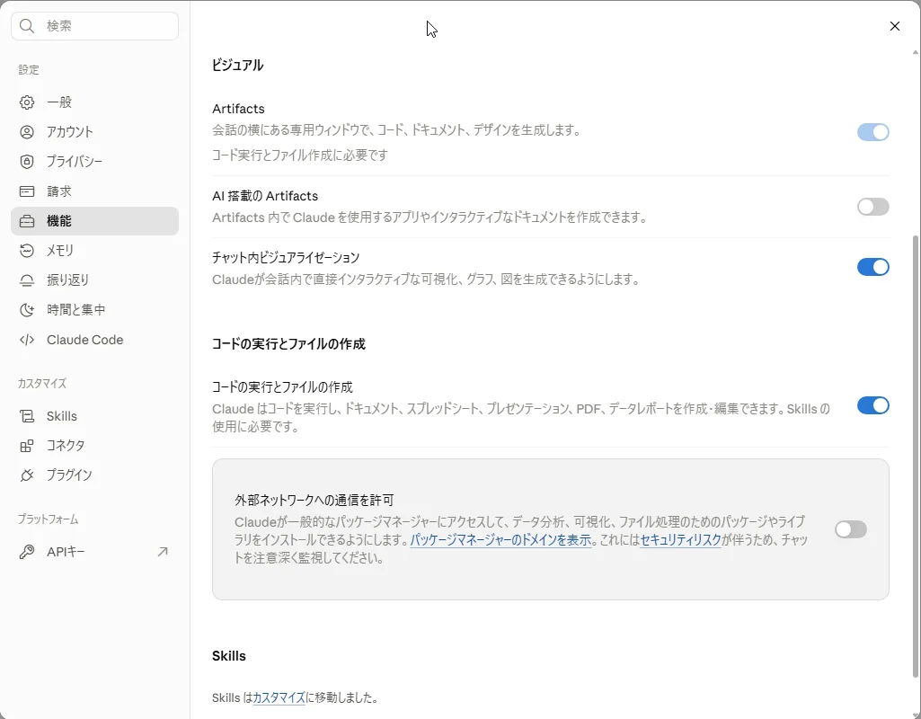The width and height of the screenshot is (921, 719).
Task: Open the 振り返り settings item
Action: click(94, 280)
